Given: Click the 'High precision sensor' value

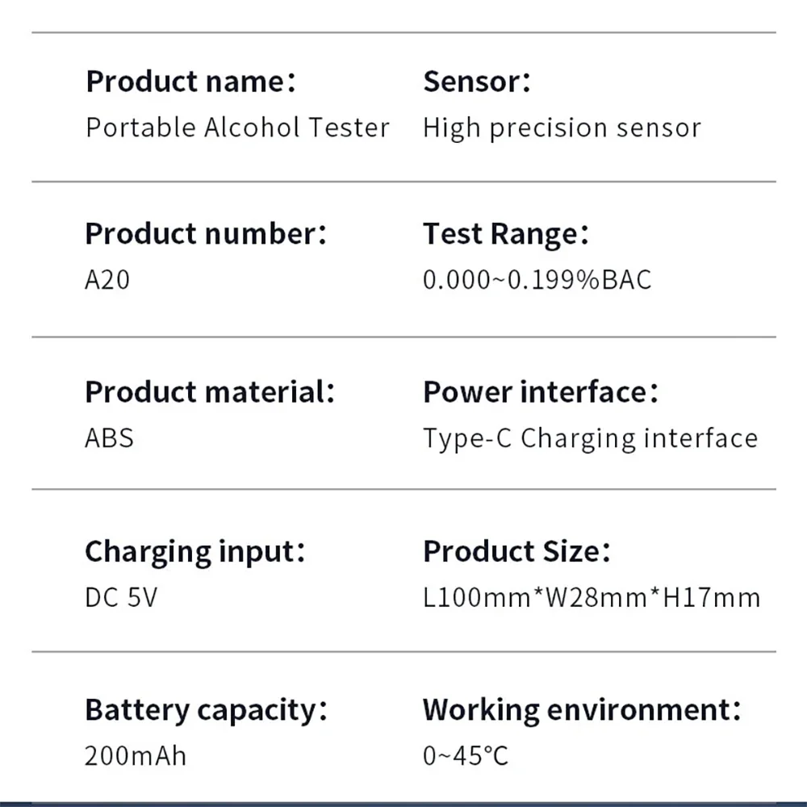Looking at the screenshot, I should (562, 128).
